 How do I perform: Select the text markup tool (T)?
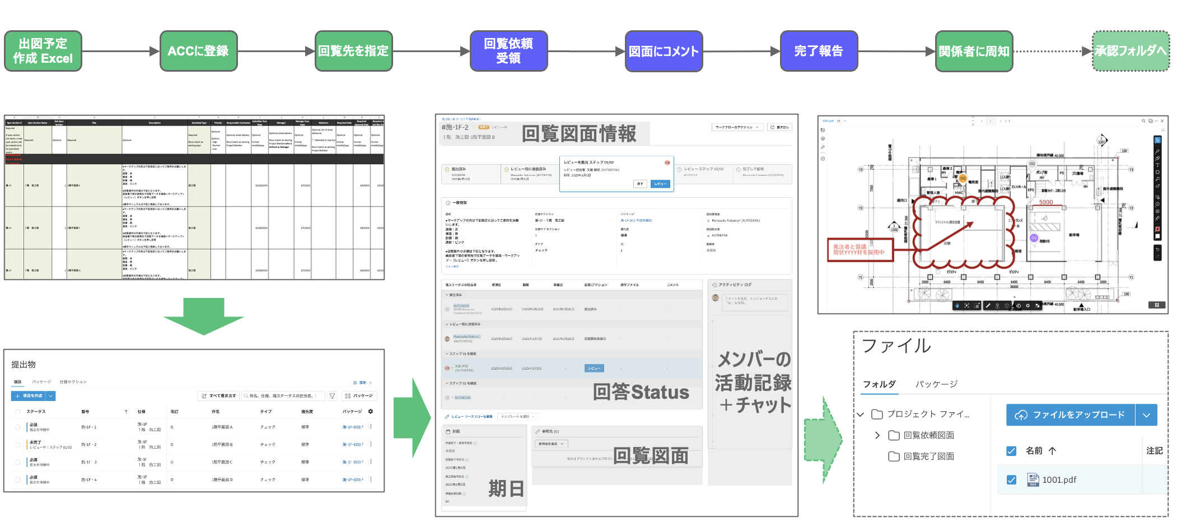pos(1157,165)
